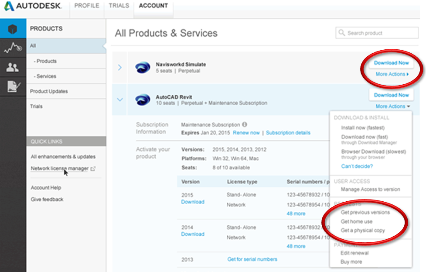Click external link icon beside Network license manager
Screen dimensions: 426x272
pos(93,169)
